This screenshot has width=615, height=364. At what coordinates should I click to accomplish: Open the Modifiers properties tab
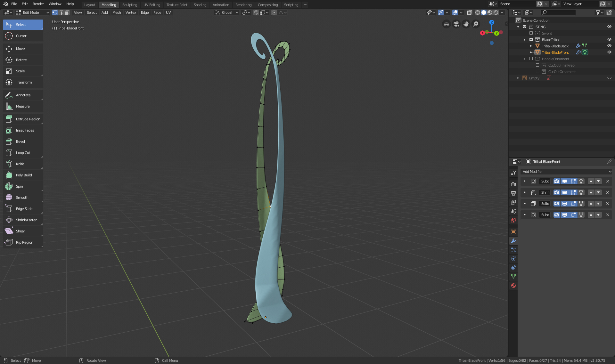pos(513,241)
